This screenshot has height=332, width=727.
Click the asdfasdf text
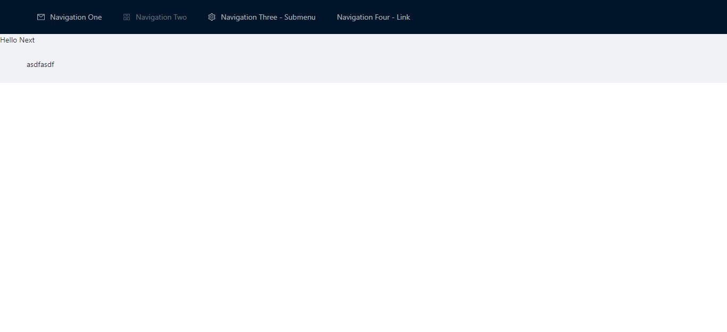coord(40,64)
